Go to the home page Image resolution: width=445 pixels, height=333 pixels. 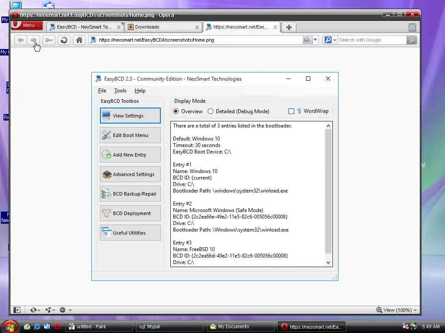[x=79, y=40]
